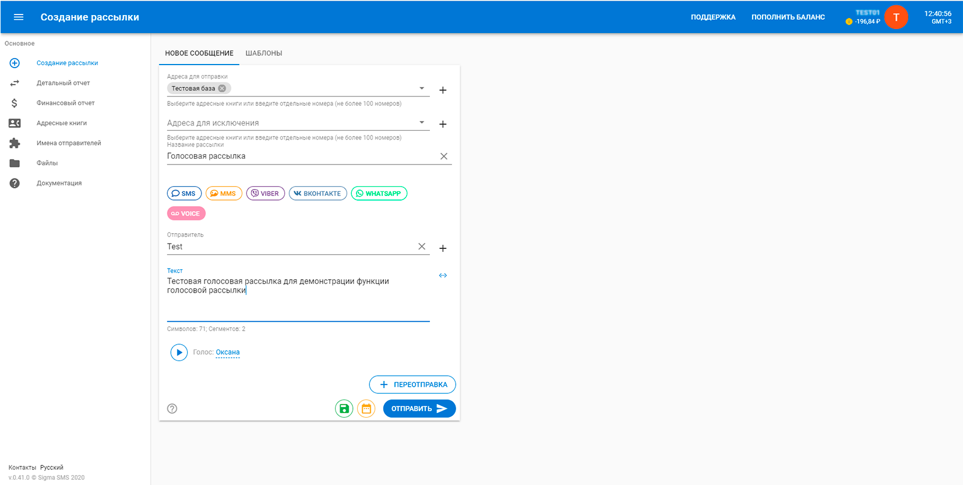Screen dimensions: 963x485
Task: Expand the Адреса для исключения dropdown
Action: click(x=422, y=123)
